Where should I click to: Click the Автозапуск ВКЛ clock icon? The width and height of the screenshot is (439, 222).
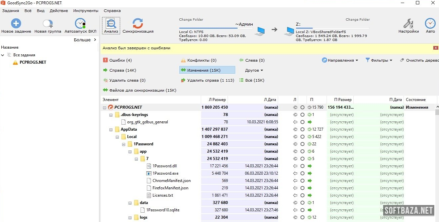tap(80, 24)
